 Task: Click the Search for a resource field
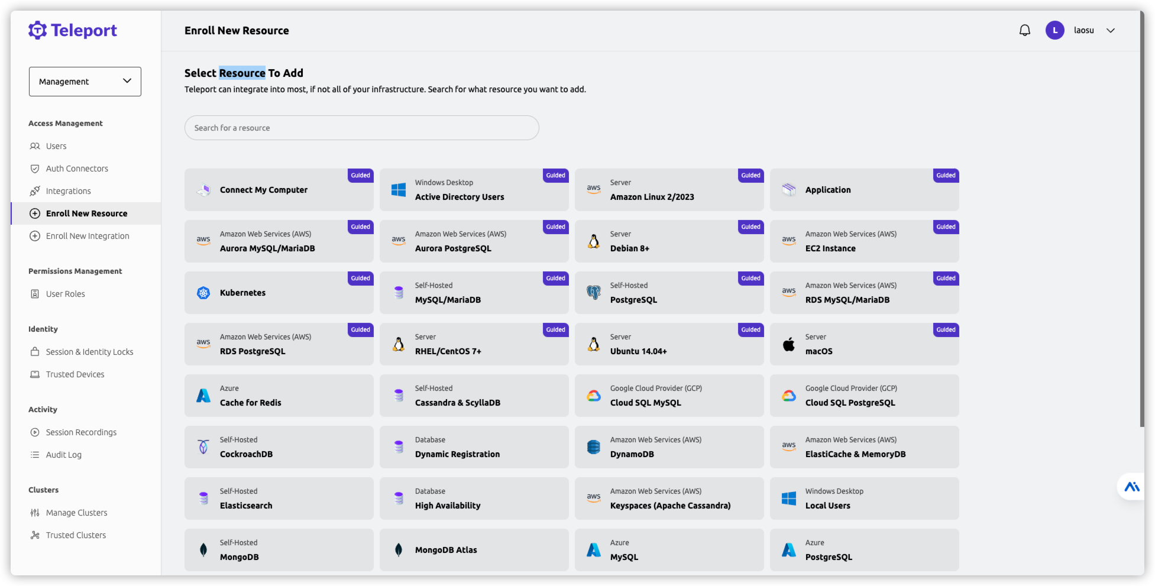coord(361,128)
